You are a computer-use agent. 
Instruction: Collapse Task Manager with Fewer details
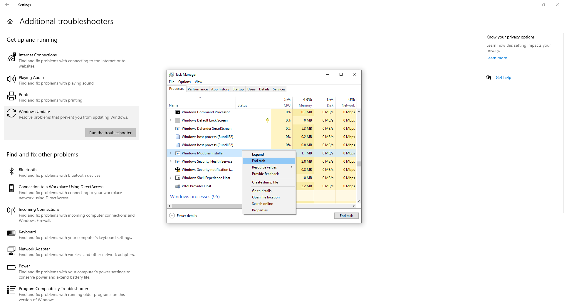(183, 216)
